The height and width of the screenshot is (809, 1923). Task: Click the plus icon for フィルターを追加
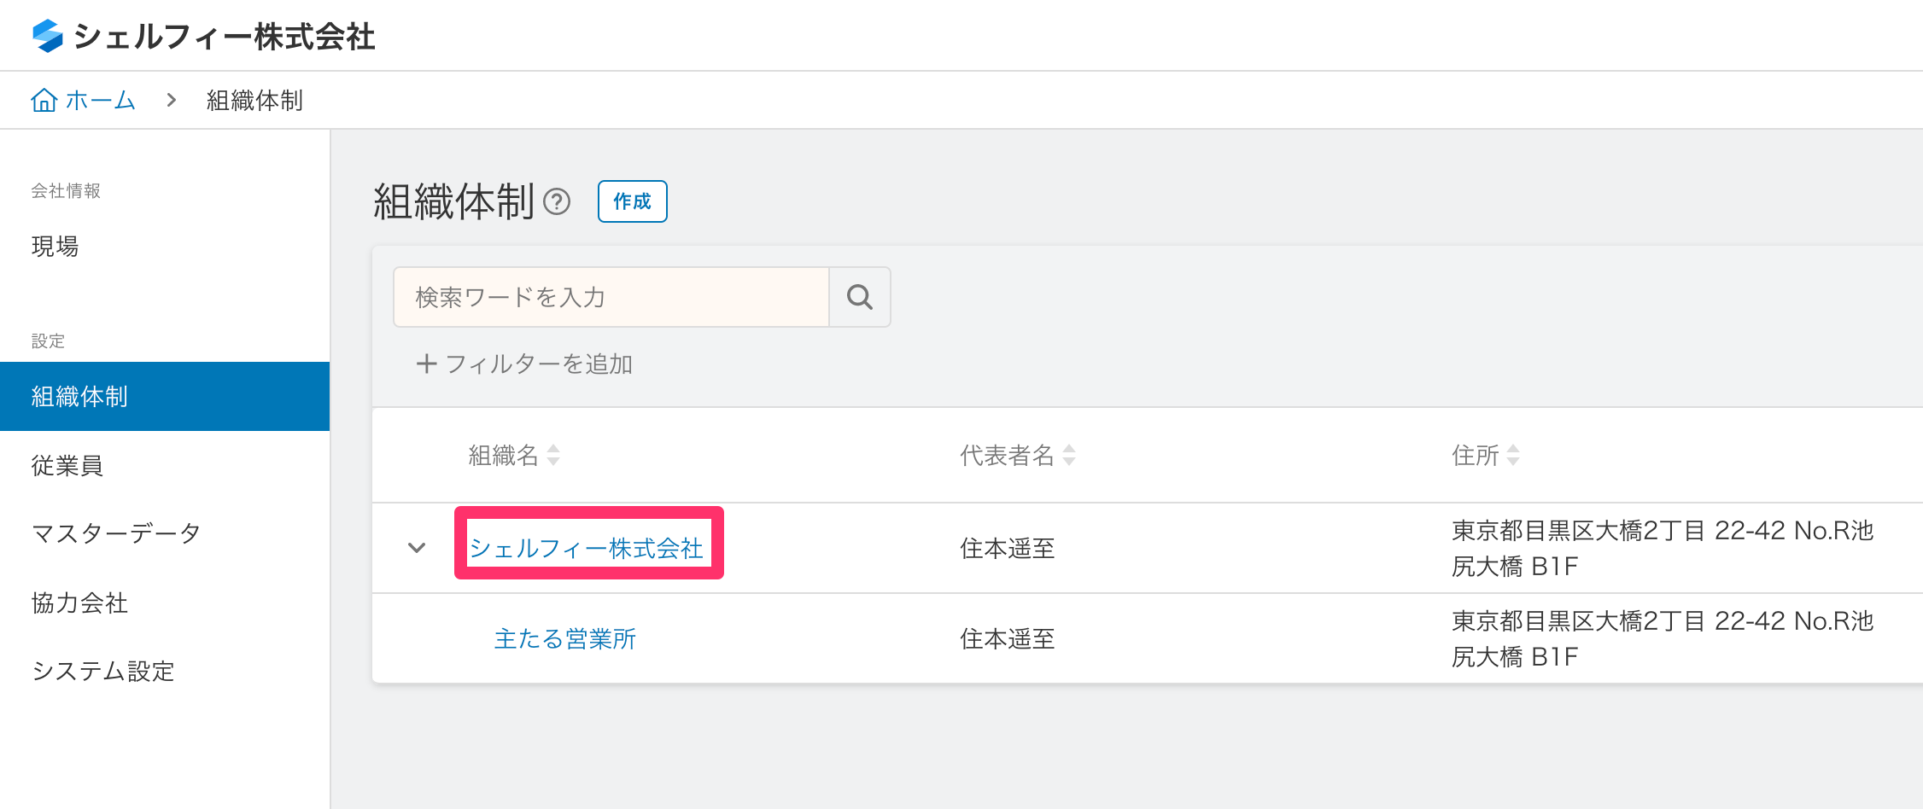[x=426, y=364]
